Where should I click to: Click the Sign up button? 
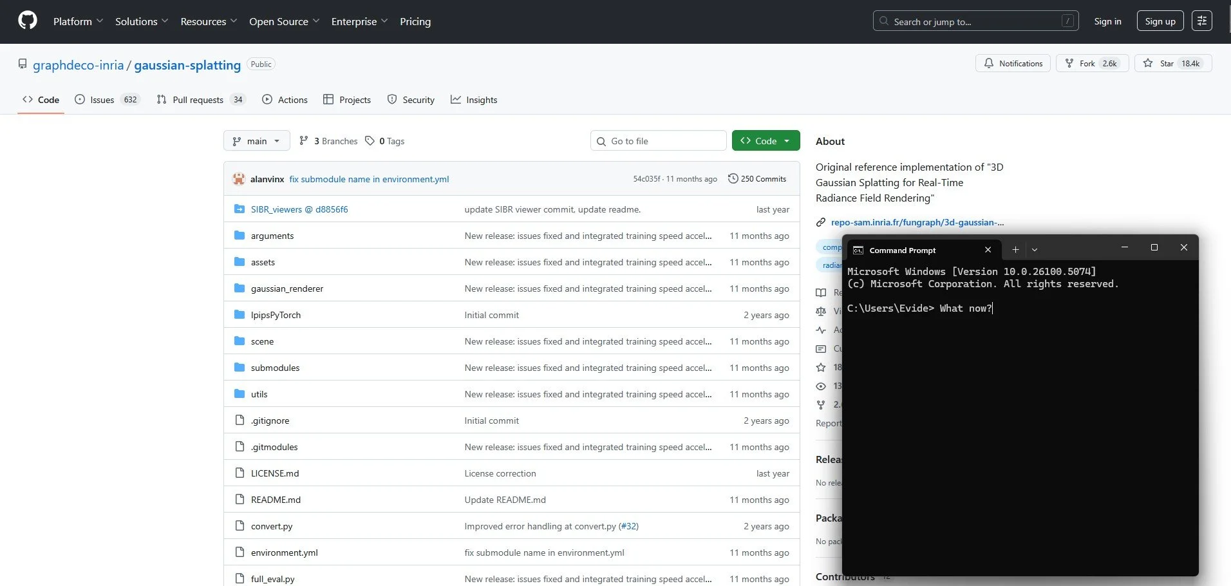pyautogui.click(x=1160, y=21)
